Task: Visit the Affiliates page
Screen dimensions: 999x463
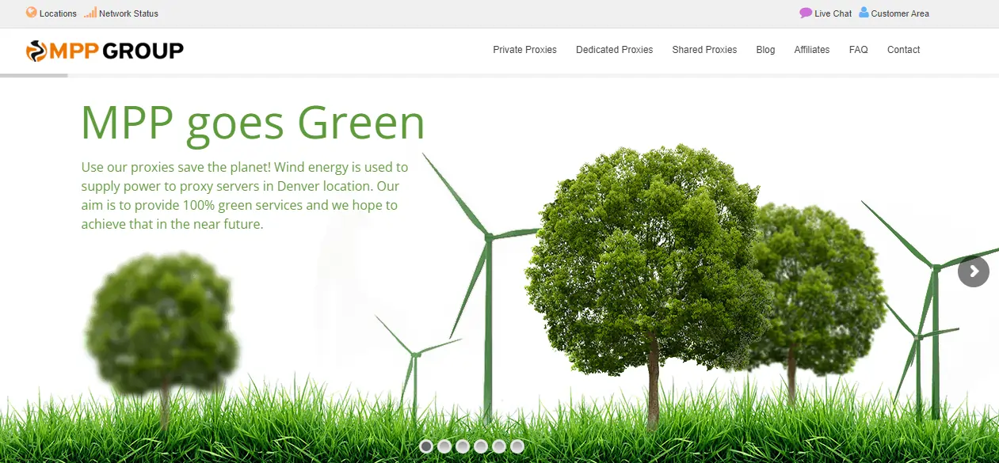Action: pos(812,50)
